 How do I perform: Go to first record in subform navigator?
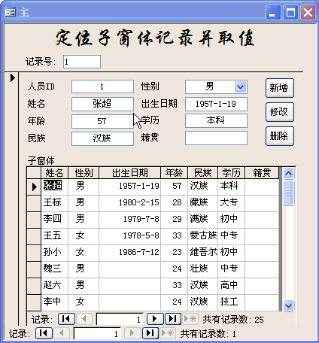pos(66,319)
